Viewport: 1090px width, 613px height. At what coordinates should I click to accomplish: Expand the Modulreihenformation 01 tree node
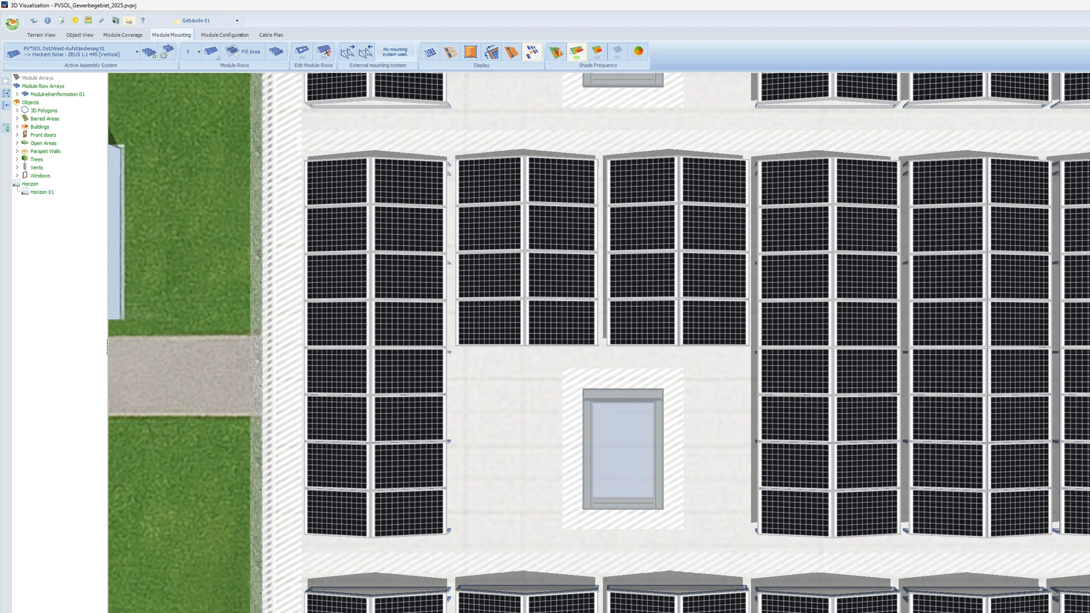coord(17,94)
